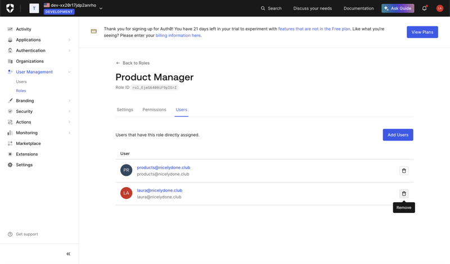Click the Security shield check icon

click(10, 111)
